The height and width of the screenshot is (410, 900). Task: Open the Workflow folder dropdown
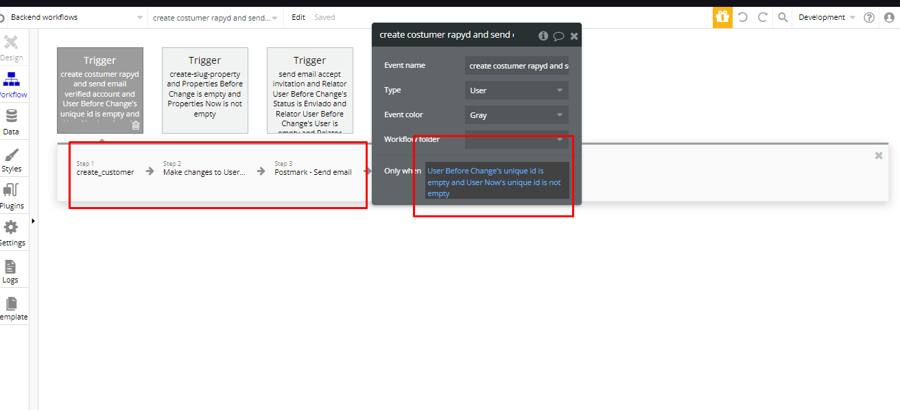[517, 139]
